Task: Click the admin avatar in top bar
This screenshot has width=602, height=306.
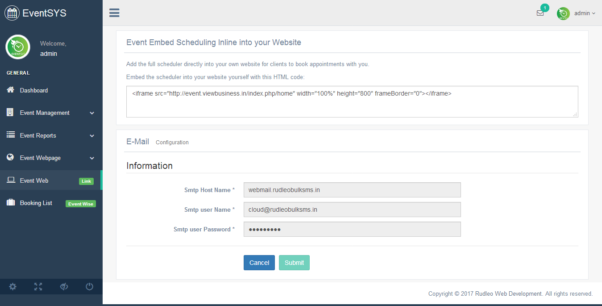Action: pos(563,13)
